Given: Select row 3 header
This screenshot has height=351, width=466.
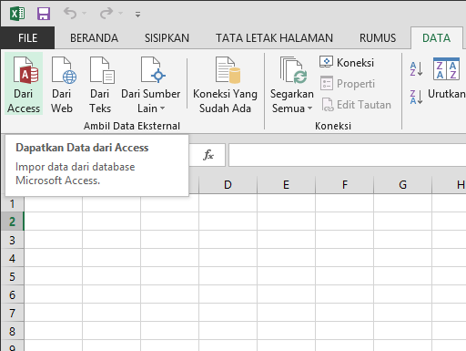Looking at the screenshot, I should click(x=12, y=240).
